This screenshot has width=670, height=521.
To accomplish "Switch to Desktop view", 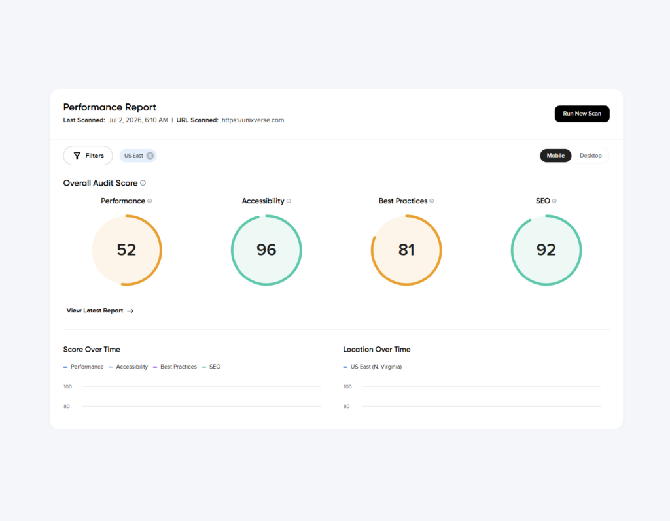I will pyautogui.click(x=591, y=156).
